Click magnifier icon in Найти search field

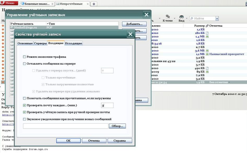coord(192,18)
